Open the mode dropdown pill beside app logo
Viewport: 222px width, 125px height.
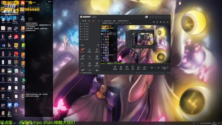(94, 17)
